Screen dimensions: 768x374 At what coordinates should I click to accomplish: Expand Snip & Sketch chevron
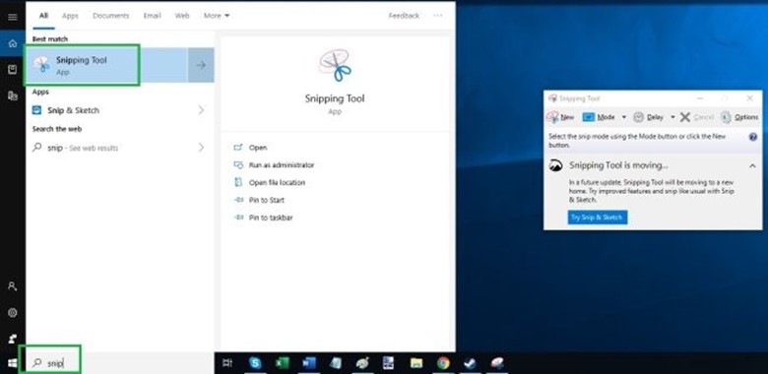[201, 110]
